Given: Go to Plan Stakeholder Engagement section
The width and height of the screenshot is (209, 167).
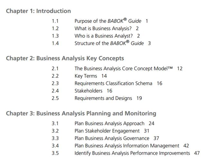Looking at the screenshot, I should click(107, 131).
